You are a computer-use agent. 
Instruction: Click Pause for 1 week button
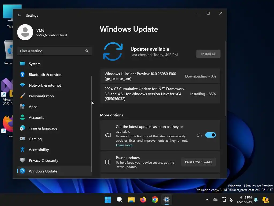(199, 162)
